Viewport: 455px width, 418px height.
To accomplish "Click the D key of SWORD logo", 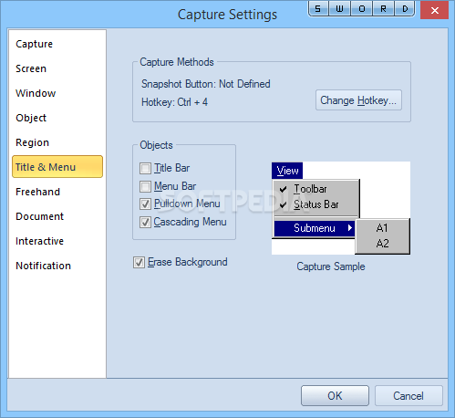I will [x=405, y=8].
